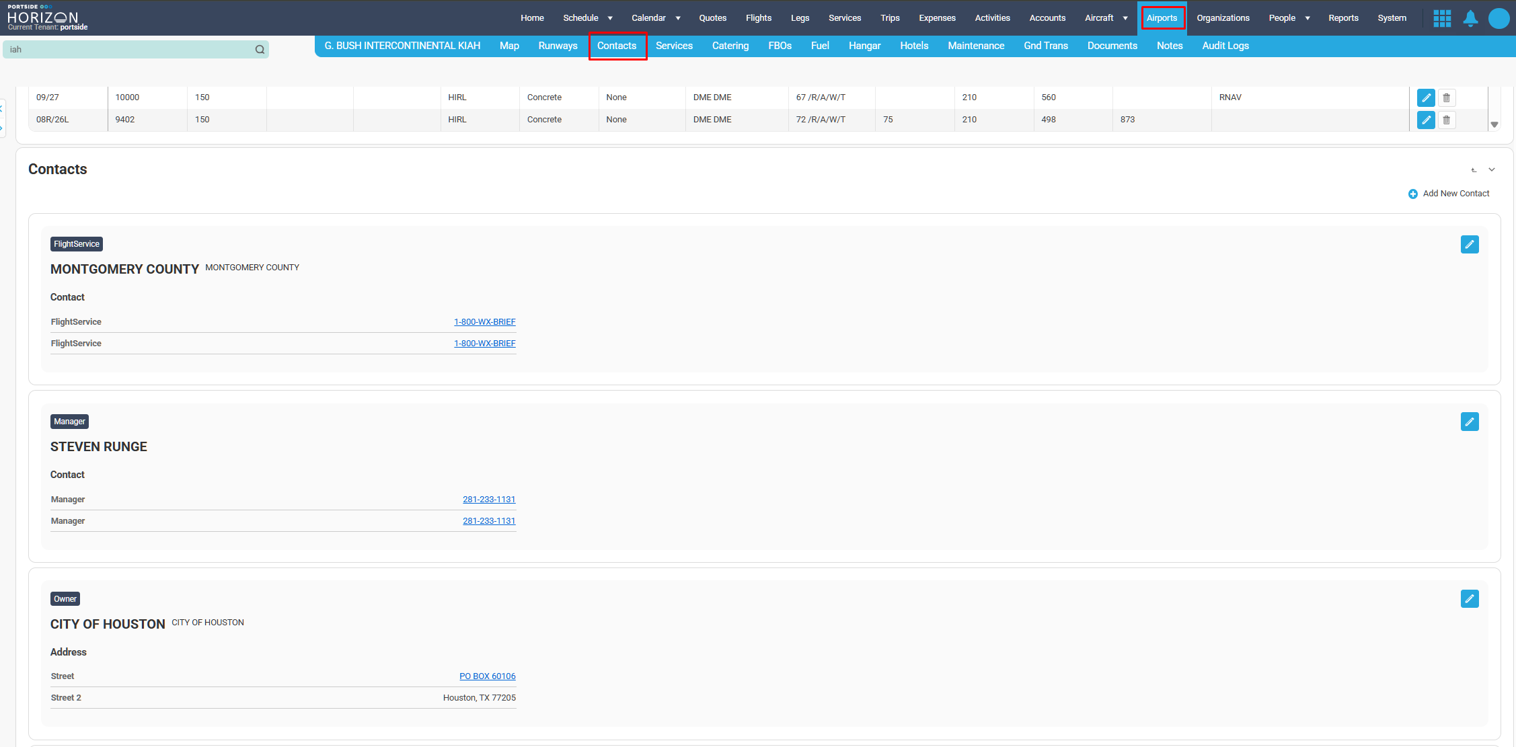This screenshot has width=1516, height=747.
Task: Edit the Steven Runge contact
Action: (x=1469, y=422)
